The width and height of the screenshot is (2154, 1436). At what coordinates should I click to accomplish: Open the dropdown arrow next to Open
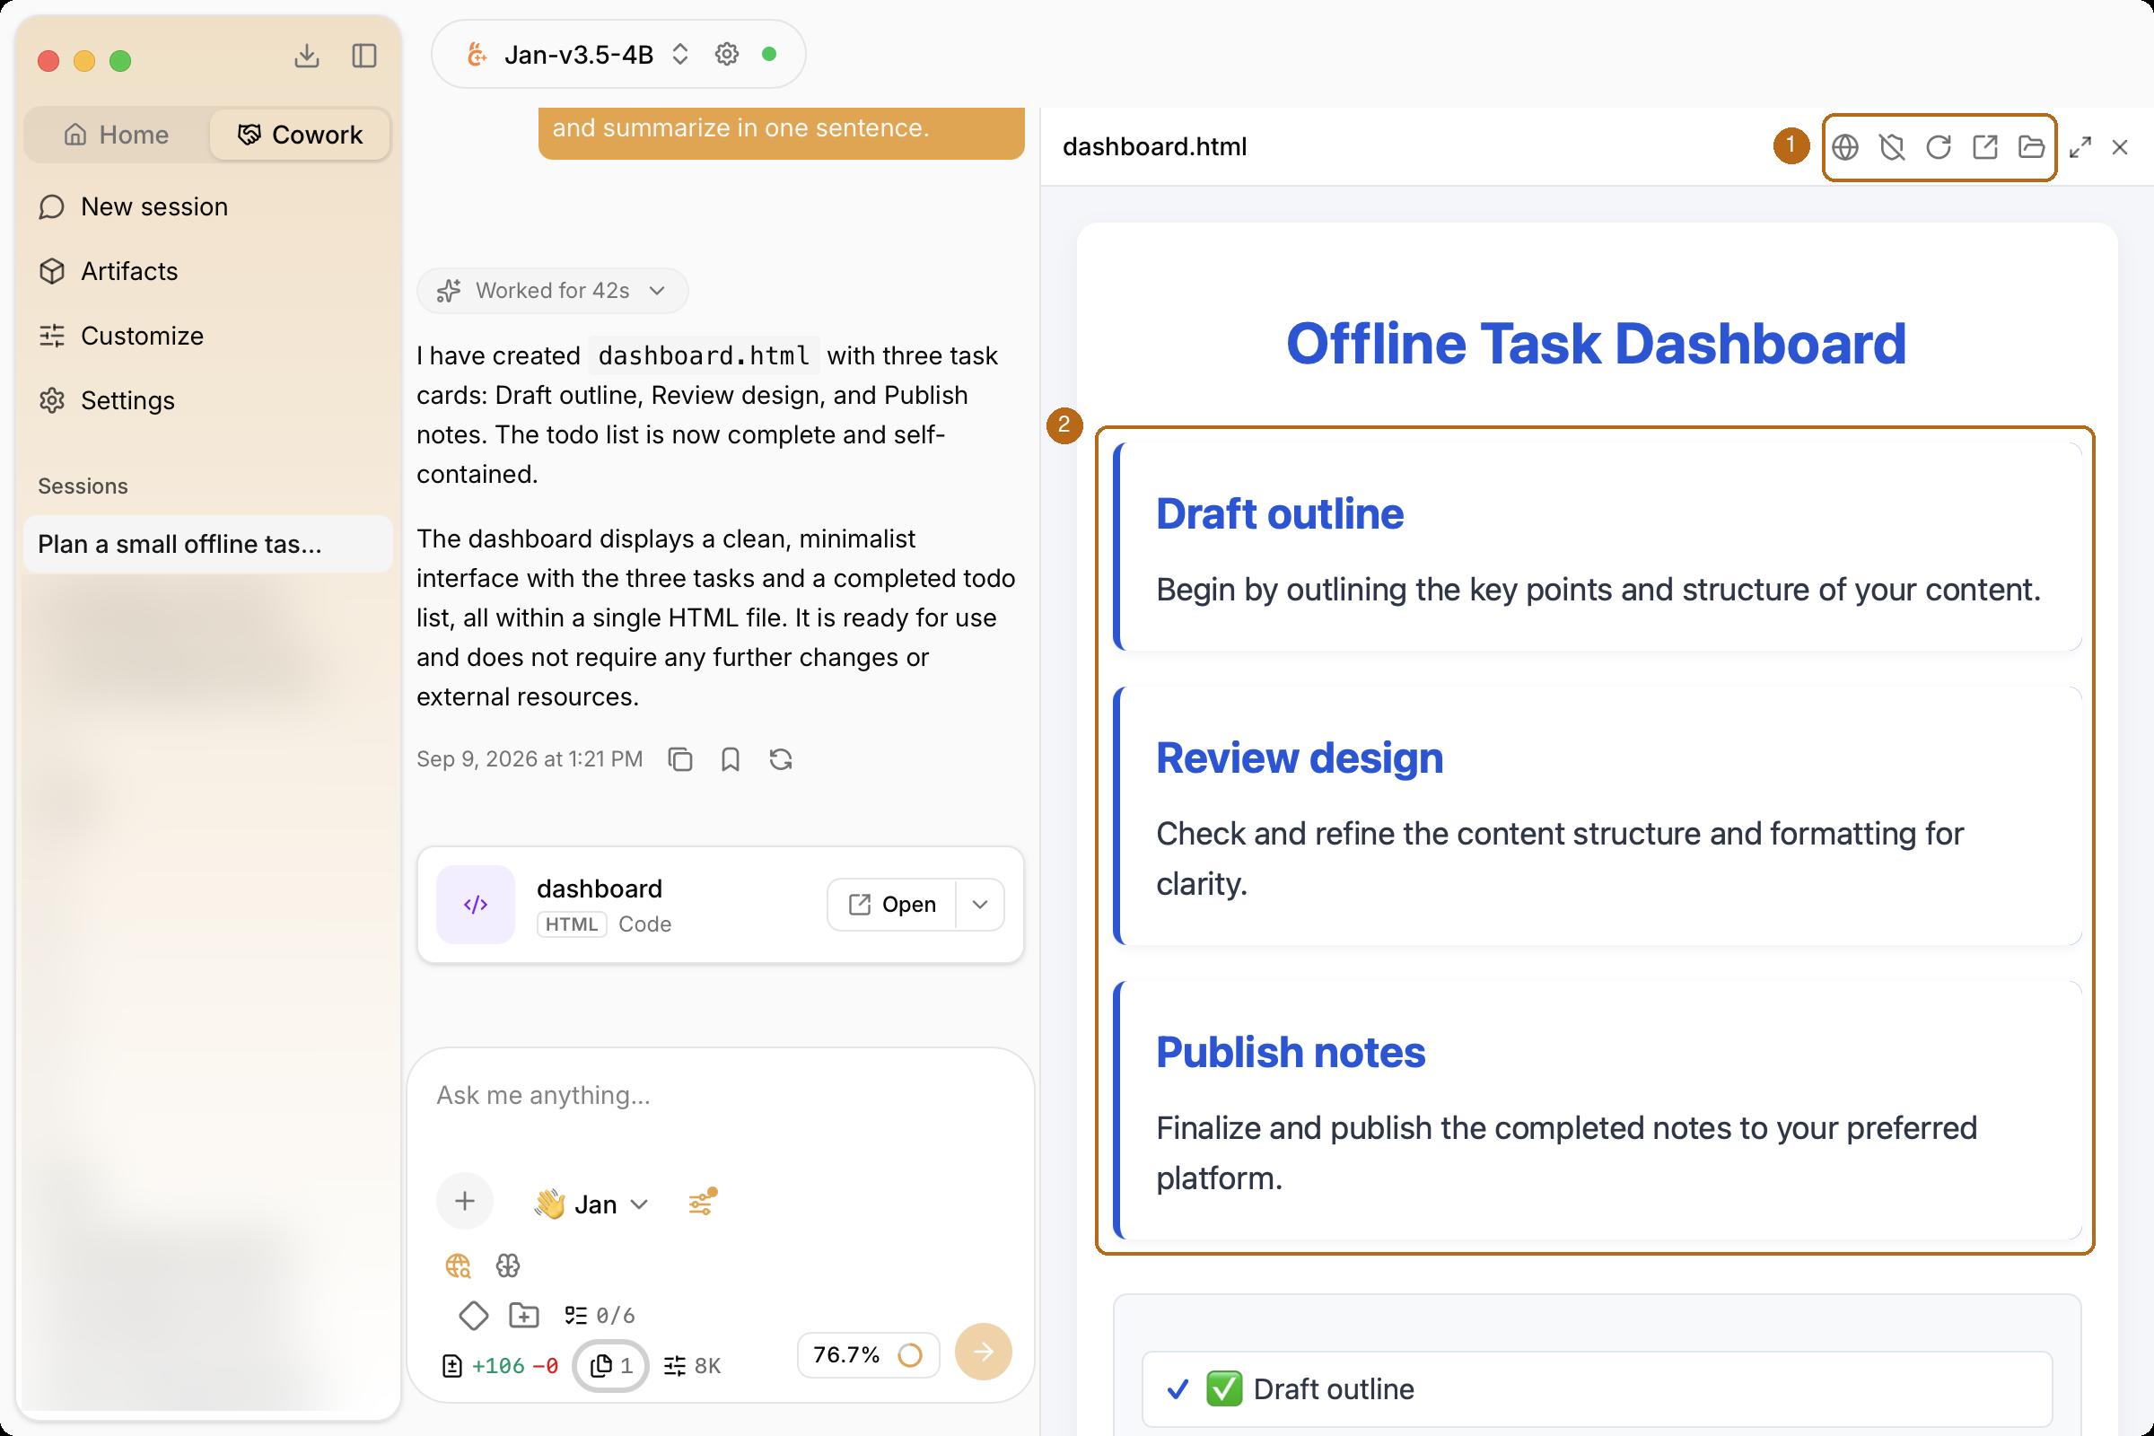(x=980, y=905)
